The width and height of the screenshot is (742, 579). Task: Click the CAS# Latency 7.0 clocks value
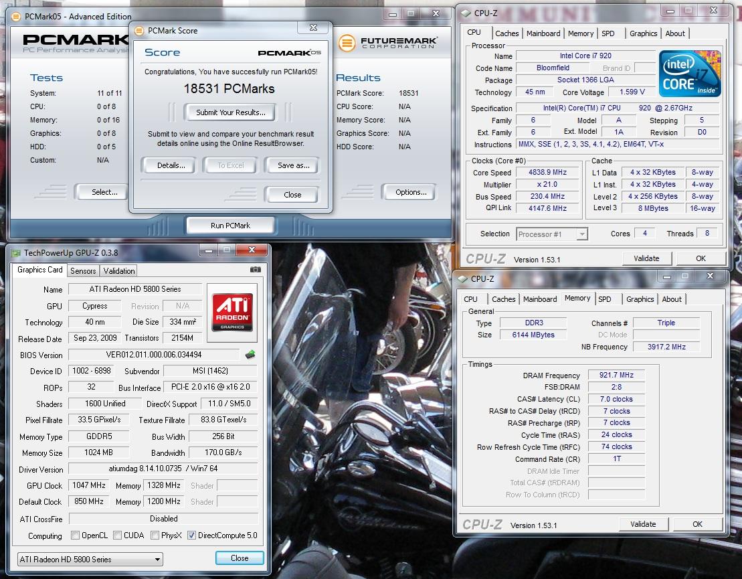tap(616, 399)
